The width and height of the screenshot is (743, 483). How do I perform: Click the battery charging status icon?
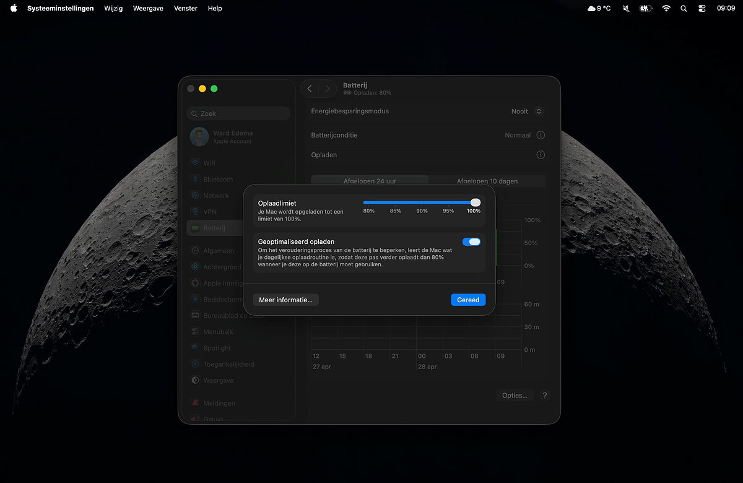tap(646, 8)
